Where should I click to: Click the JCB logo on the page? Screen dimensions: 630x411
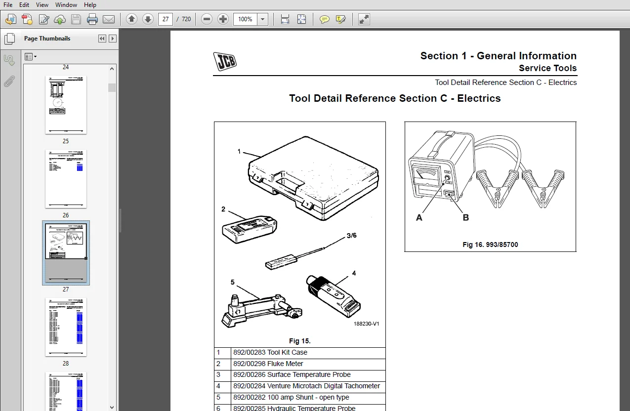(225, 61)
